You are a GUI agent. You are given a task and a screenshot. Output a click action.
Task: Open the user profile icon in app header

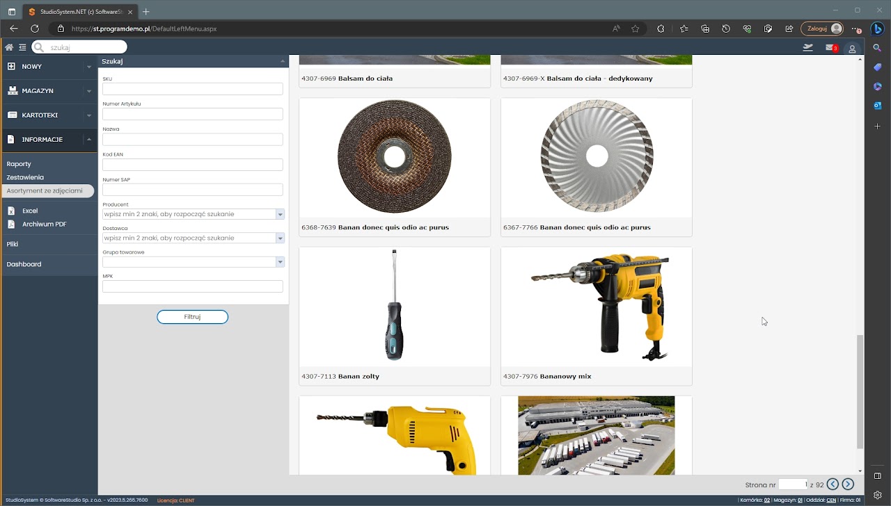point(852,49)
